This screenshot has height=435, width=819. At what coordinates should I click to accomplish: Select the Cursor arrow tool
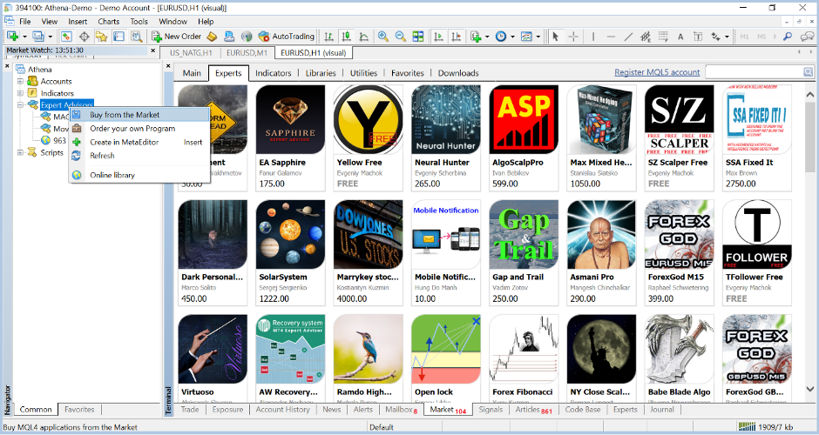click(555, 37)
